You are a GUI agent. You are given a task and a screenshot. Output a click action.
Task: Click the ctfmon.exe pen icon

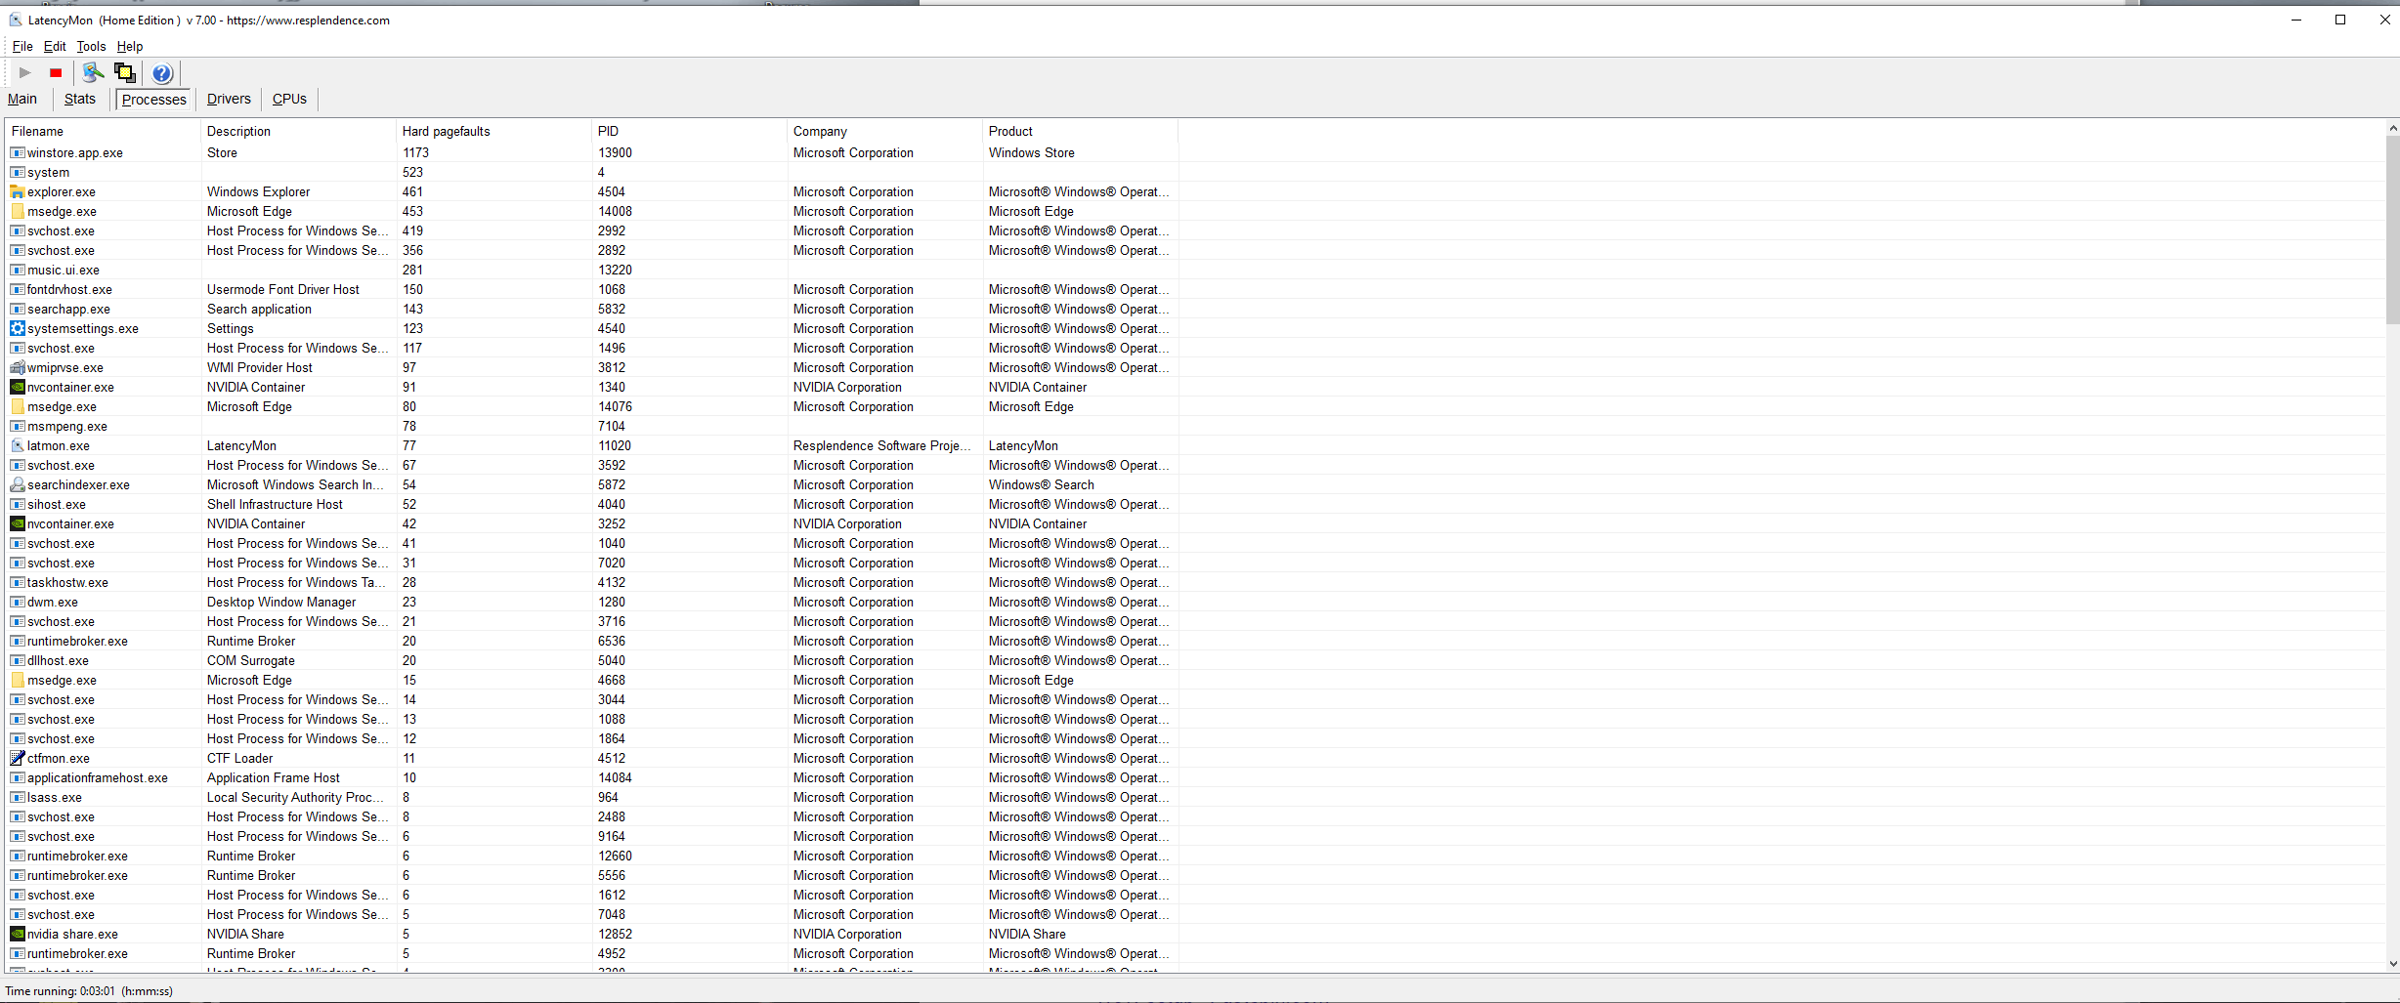click(x=18, y=758)
